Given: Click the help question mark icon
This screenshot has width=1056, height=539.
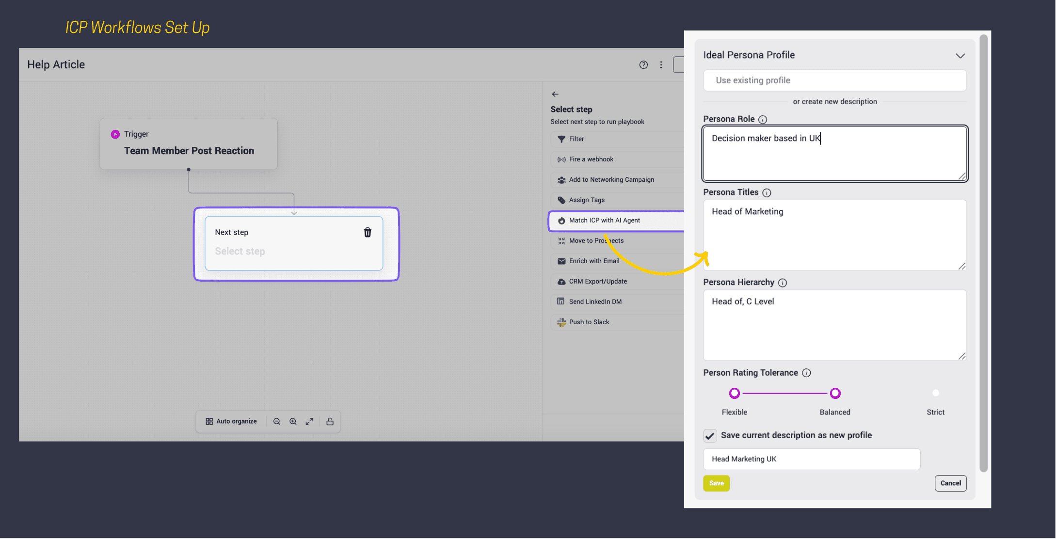Looking at the screenshot, I should (x=643, y=65).
